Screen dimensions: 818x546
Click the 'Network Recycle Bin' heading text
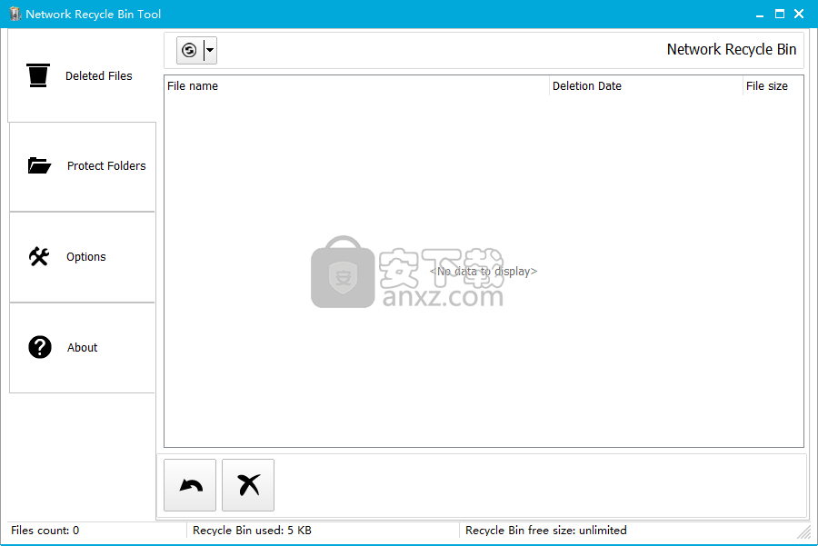click(732, 50)
